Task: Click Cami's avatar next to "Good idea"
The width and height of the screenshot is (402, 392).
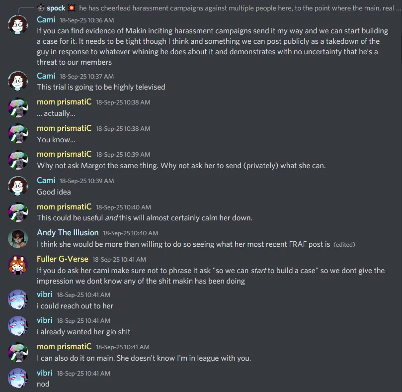Action: pyautogui.click(x=18, y=186)
